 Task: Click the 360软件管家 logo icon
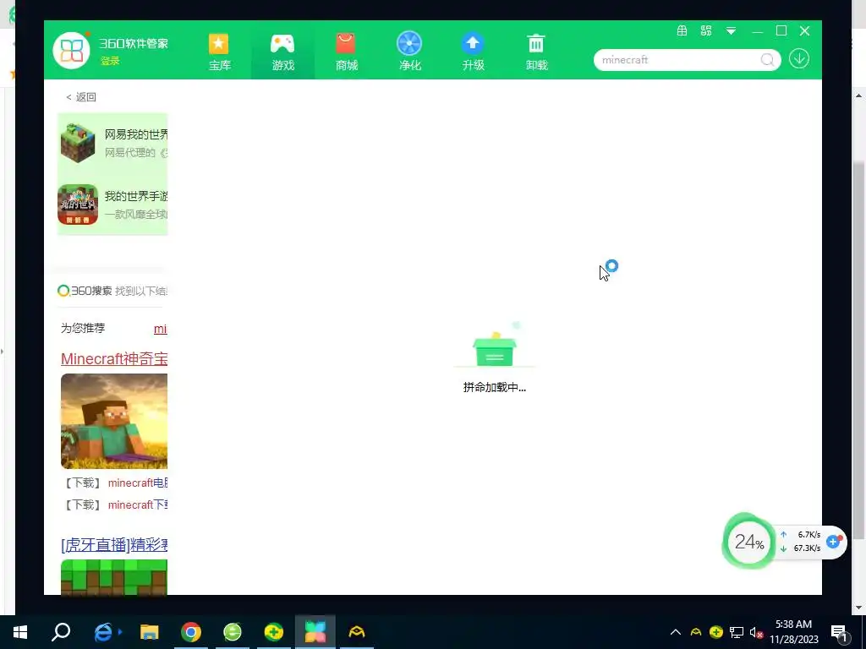click(x=71, y=50)
